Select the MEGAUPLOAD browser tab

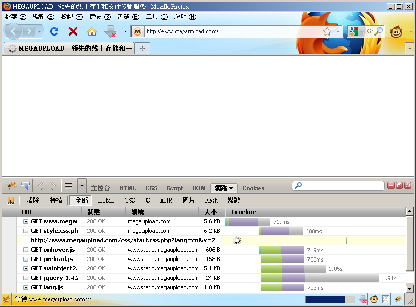[x=69, y=48]
